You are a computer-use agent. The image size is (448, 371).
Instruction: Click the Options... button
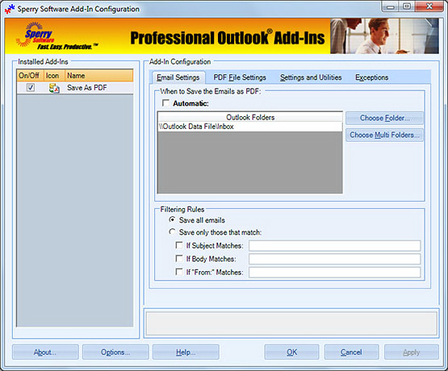[115, 352]
